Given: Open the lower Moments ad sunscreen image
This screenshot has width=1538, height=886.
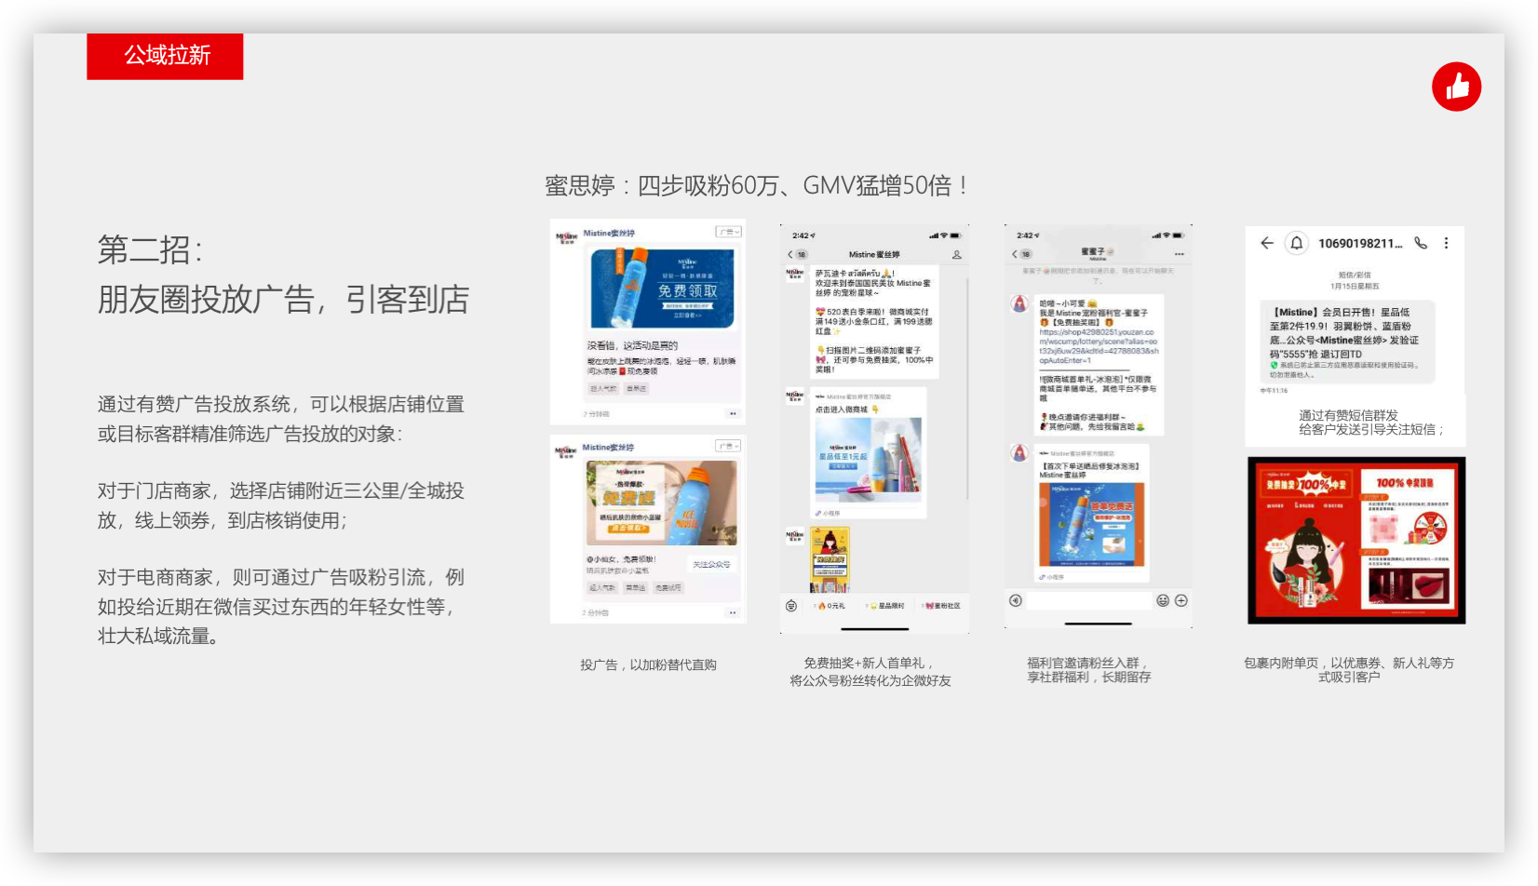Looking at the screenshot, I should (661, 503).
